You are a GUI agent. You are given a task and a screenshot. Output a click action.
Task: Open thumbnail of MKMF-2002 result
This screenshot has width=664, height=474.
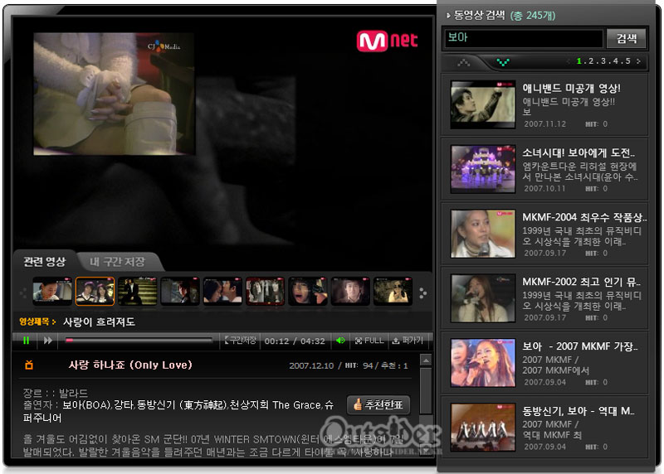click(x=483, y=298)
